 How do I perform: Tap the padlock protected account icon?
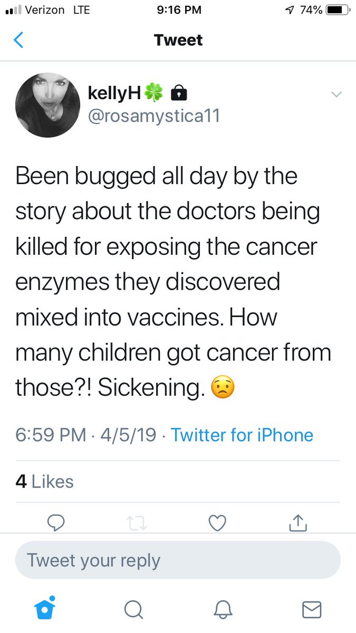coord(180,94)
